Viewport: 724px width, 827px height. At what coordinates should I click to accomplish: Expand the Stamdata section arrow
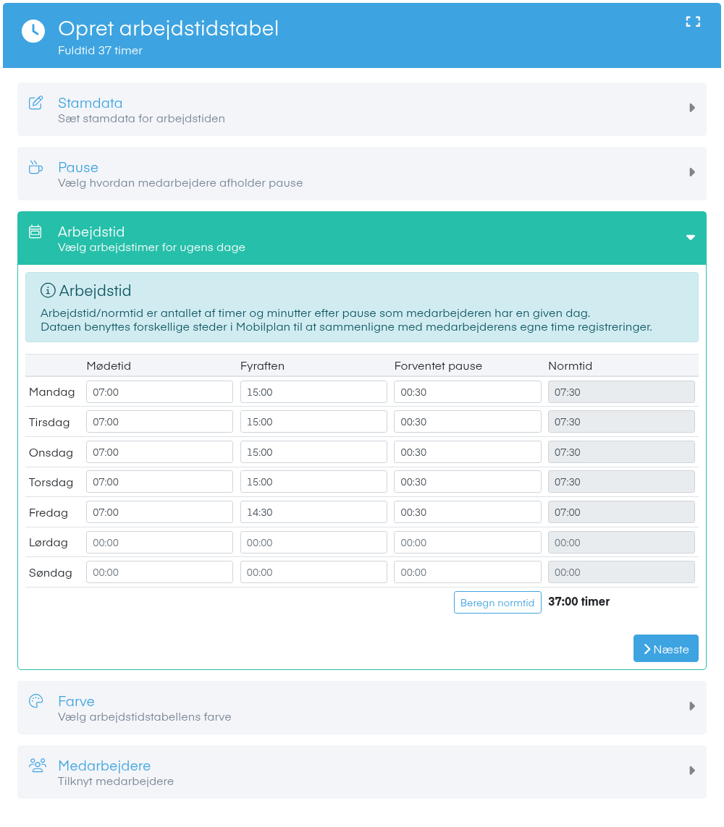(692, 108)
